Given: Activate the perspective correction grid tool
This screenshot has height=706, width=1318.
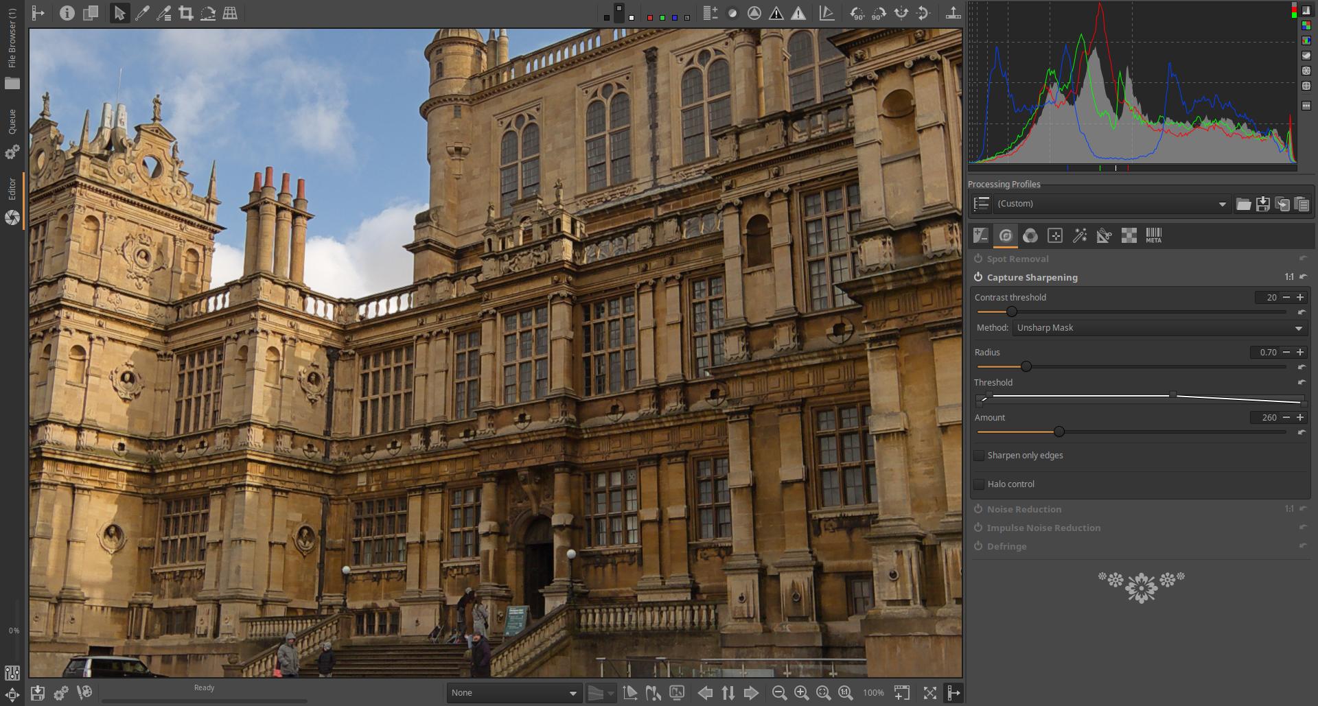Looking at the screenshot, I should click(230, 13).
